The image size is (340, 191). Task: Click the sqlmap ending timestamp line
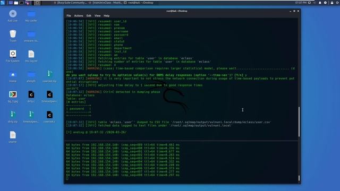96,132
